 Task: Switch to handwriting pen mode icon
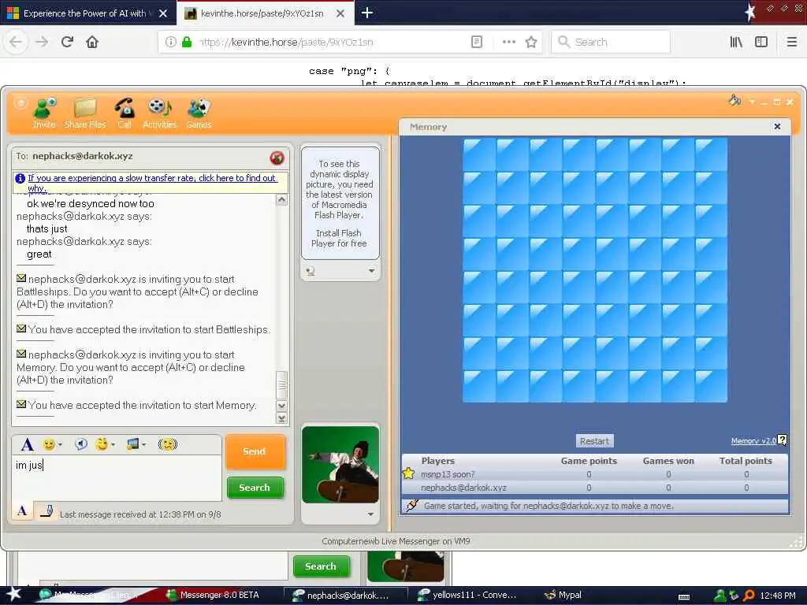click(46, 510)
